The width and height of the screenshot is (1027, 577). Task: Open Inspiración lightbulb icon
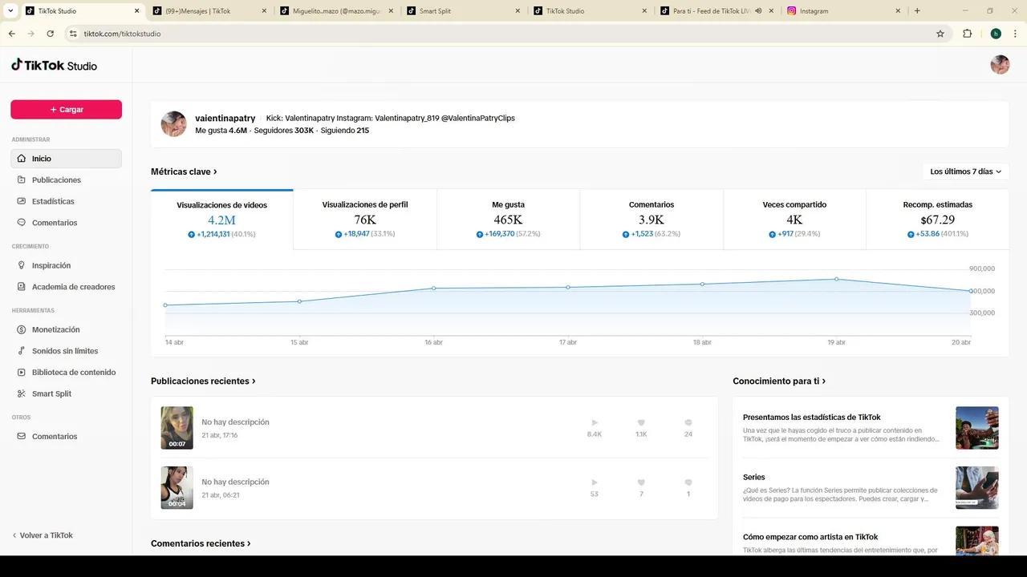click(22, 265)
